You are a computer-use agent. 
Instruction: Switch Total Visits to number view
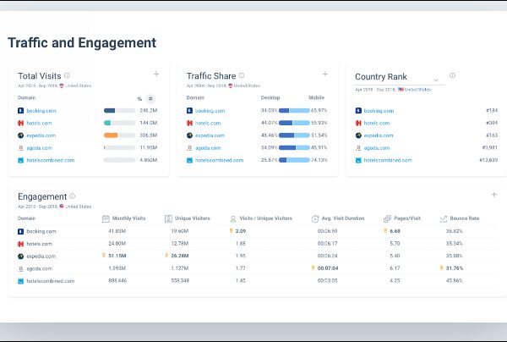click(x=150, y=98)
